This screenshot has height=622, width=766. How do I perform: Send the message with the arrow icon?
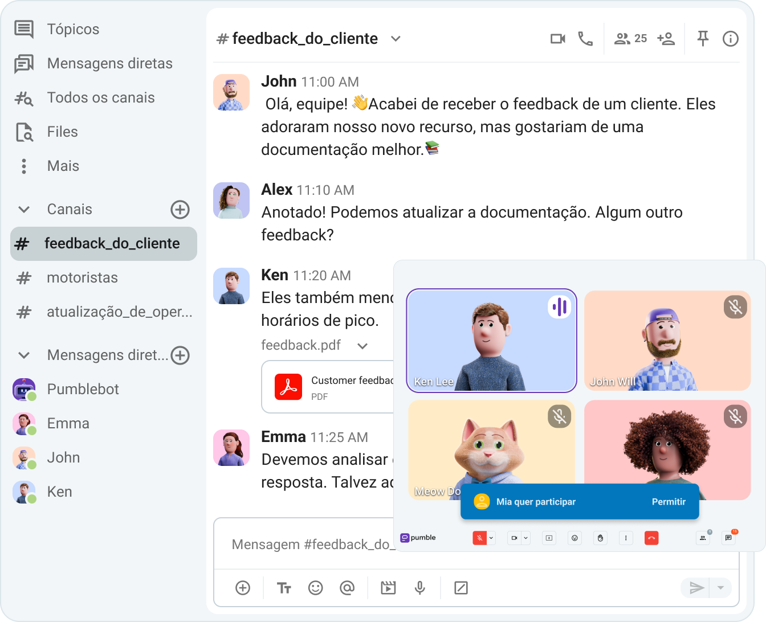(696, 588)
